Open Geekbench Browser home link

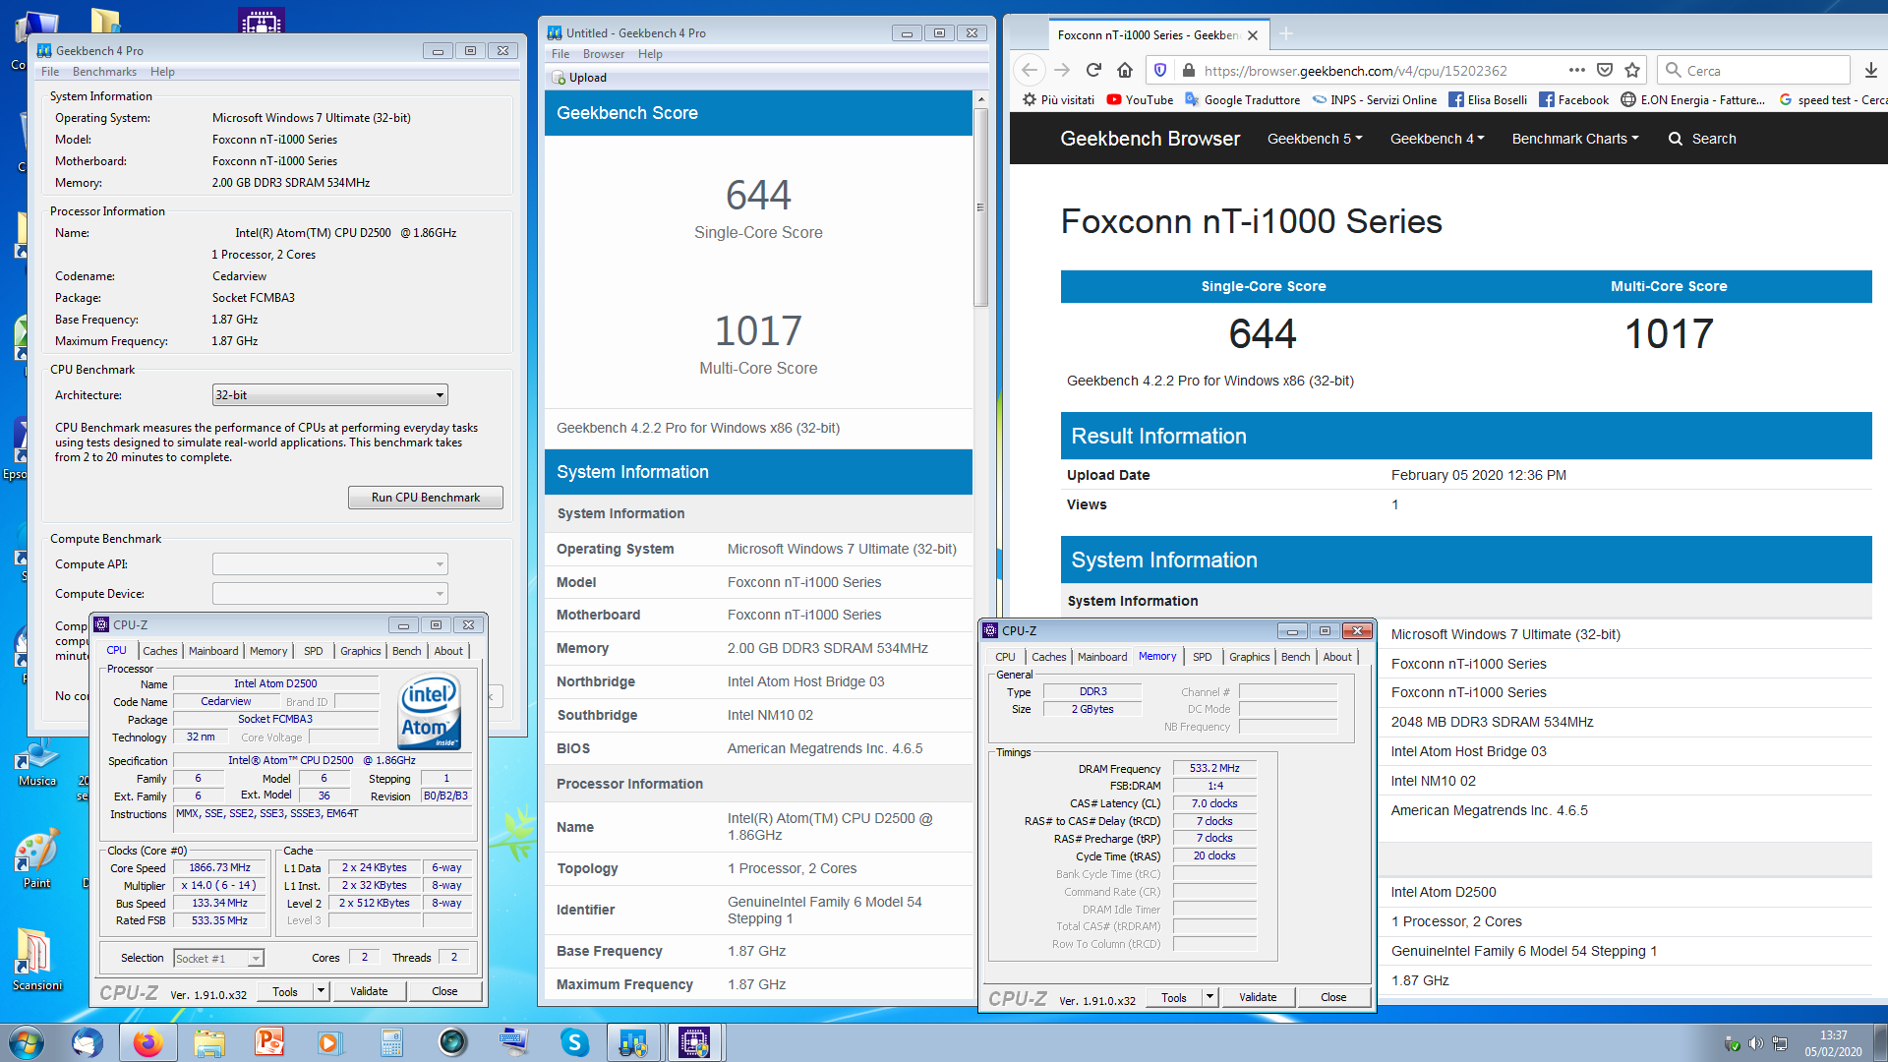pyautogui.click(x=1150, y=139)
